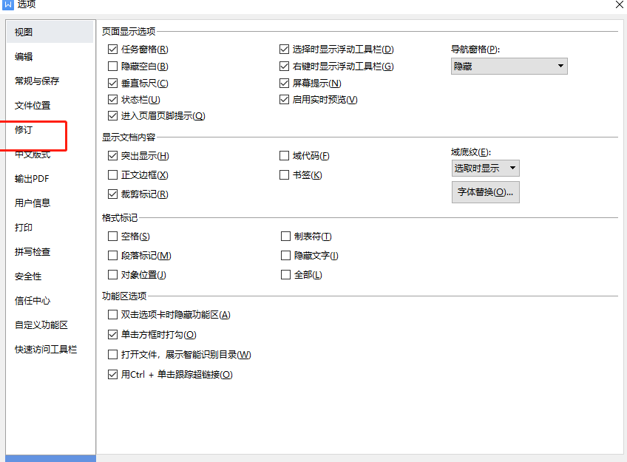Switch to the 打印 (Print) section

[x=23, y=227]
